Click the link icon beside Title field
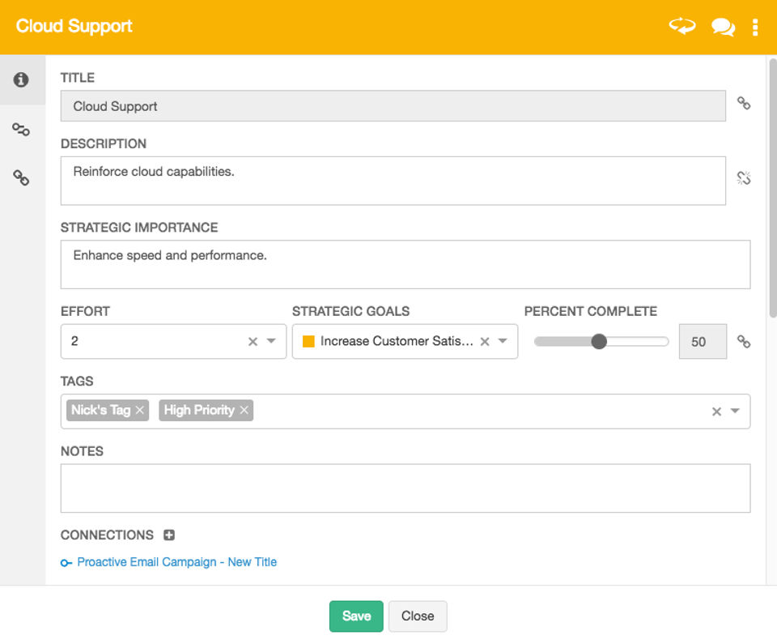This screenshot has height=644, width=777. (744, 104)
